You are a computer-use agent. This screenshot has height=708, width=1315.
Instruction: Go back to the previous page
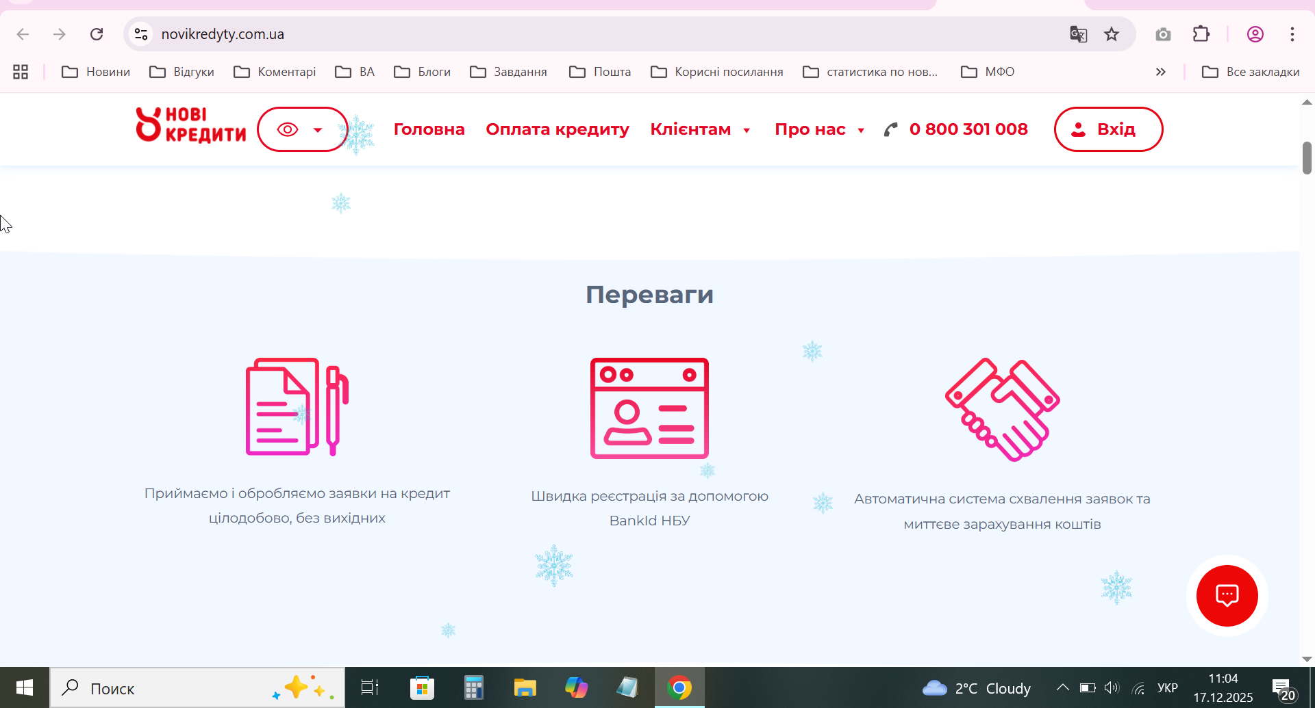[x=23, y=34]
